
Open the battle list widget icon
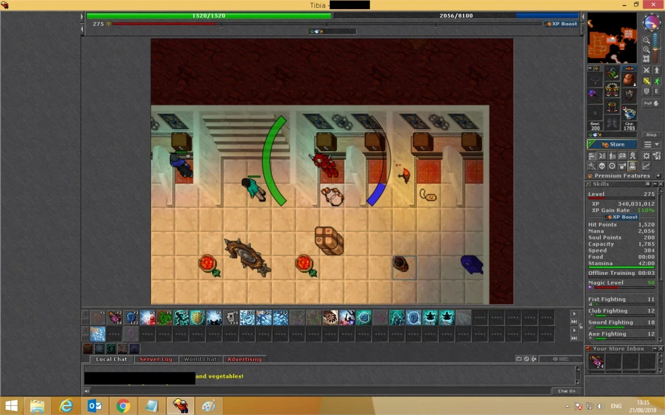[602, 156]
